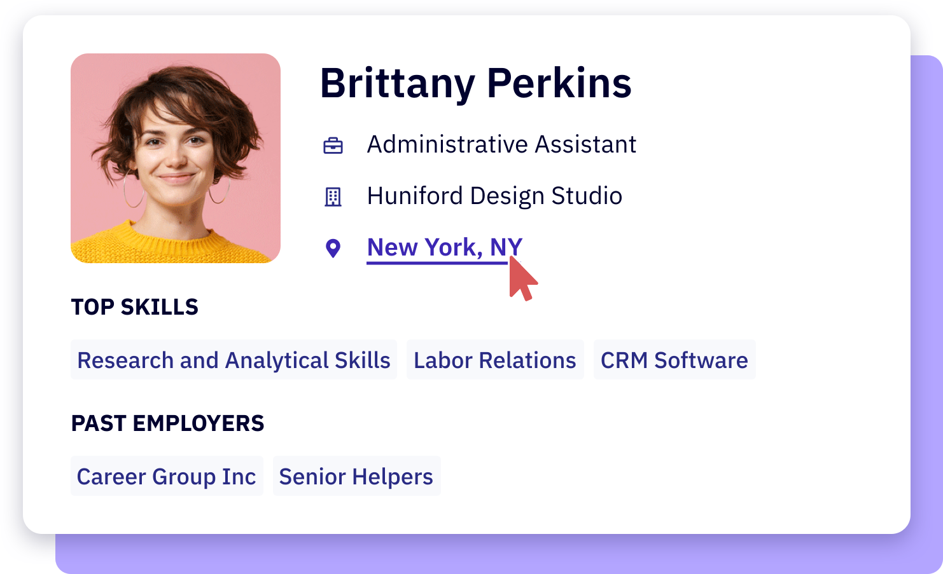Click the red cursor arrow graphic
The image size is (943, 574).
[x=522, y=280]
